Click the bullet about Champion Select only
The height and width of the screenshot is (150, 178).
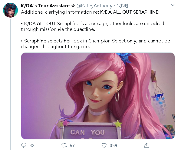pos(95,44)
